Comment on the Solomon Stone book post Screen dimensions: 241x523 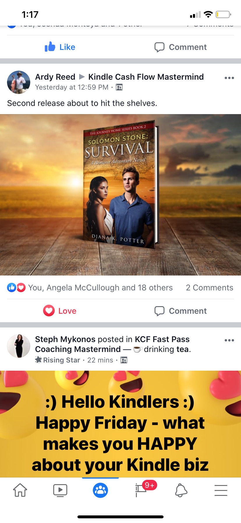pos(180,311)
